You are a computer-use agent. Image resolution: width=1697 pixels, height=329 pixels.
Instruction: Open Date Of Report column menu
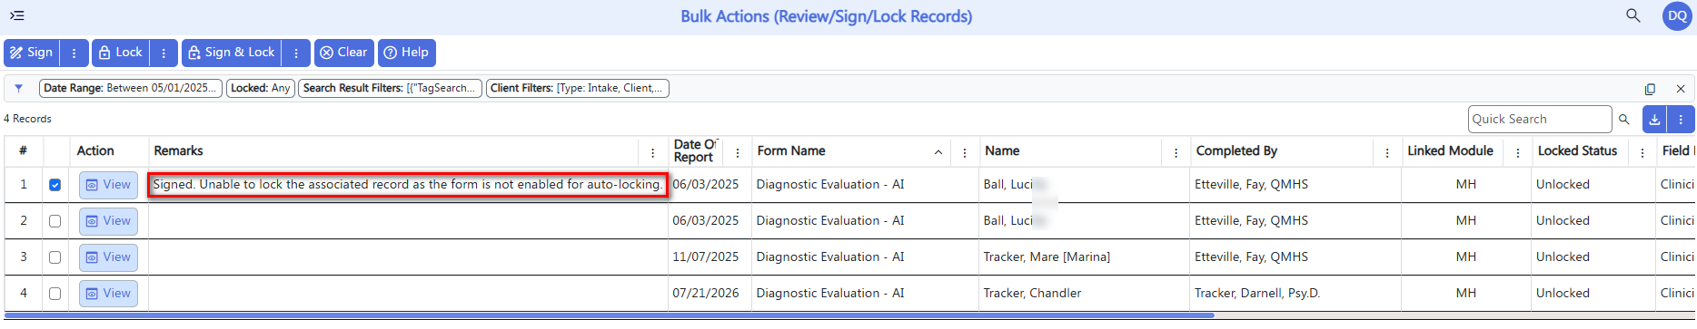[738, 152]
